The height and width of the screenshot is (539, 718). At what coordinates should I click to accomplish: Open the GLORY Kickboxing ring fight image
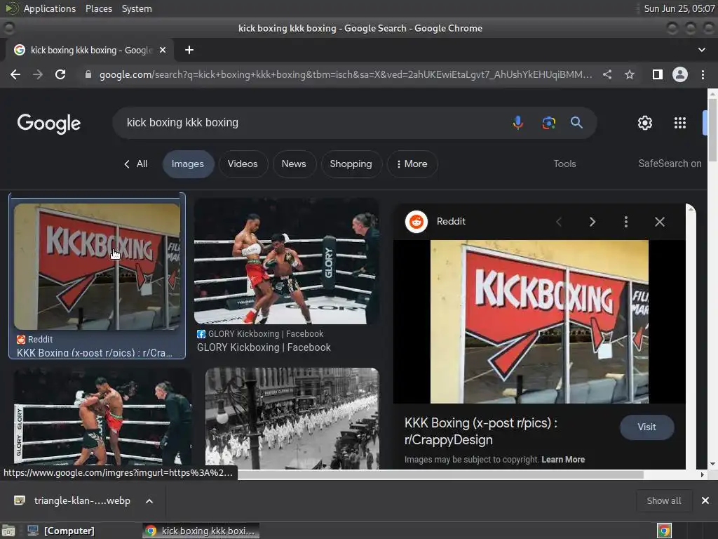(287, 261)
